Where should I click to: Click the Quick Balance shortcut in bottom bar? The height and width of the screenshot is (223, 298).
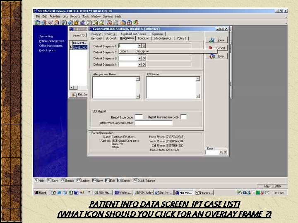click(x=144, y=180)
